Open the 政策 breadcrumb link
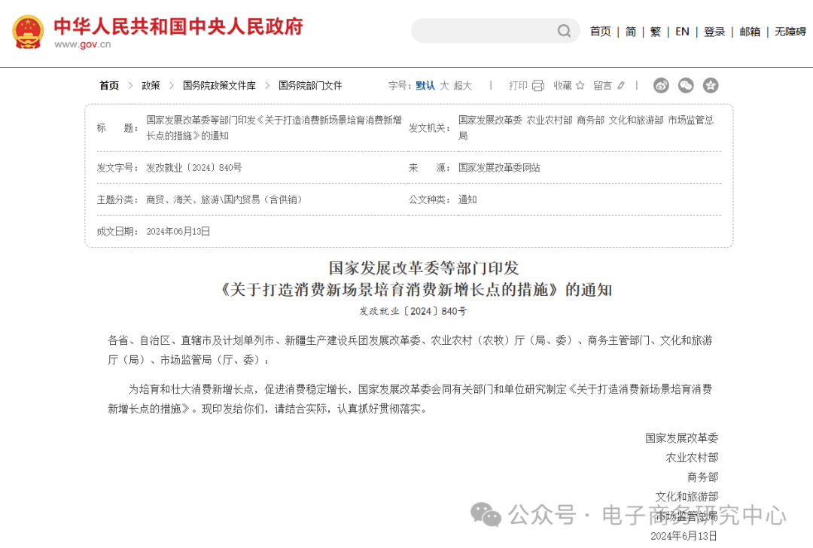 point(151,85)
